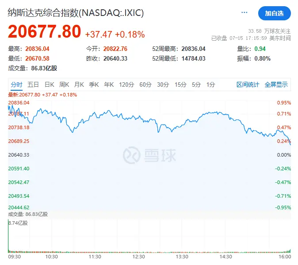The height and width of the screenshot is (265, 298).
Task: Click 全屏显示 fullscreen display link
Action: coord(276,84)
